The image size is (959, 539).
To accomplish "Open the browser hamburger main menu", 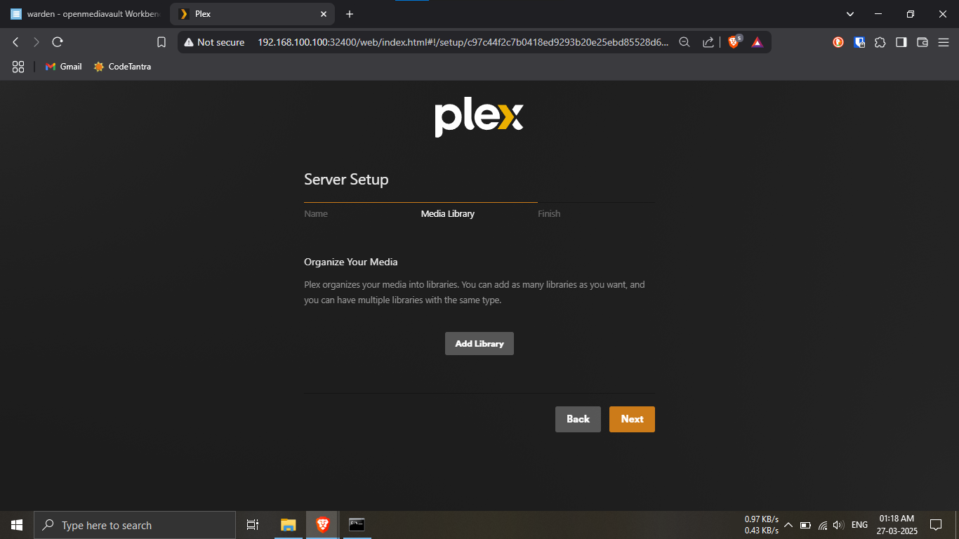I will [943, 42].
